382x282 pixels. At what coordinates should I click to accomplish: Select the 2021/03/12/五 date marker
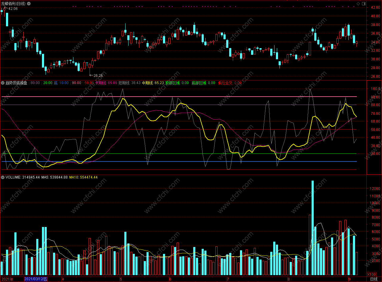36,279
